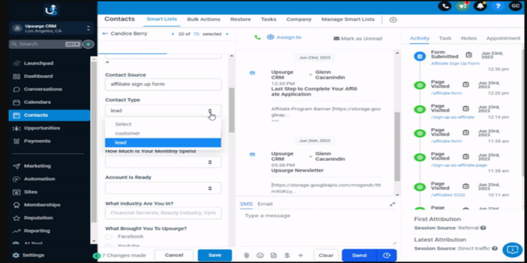Choose the Select option in dropdown
Image resolution: width=527 pixels, height=263 pixels.
[x=163, y=124]
